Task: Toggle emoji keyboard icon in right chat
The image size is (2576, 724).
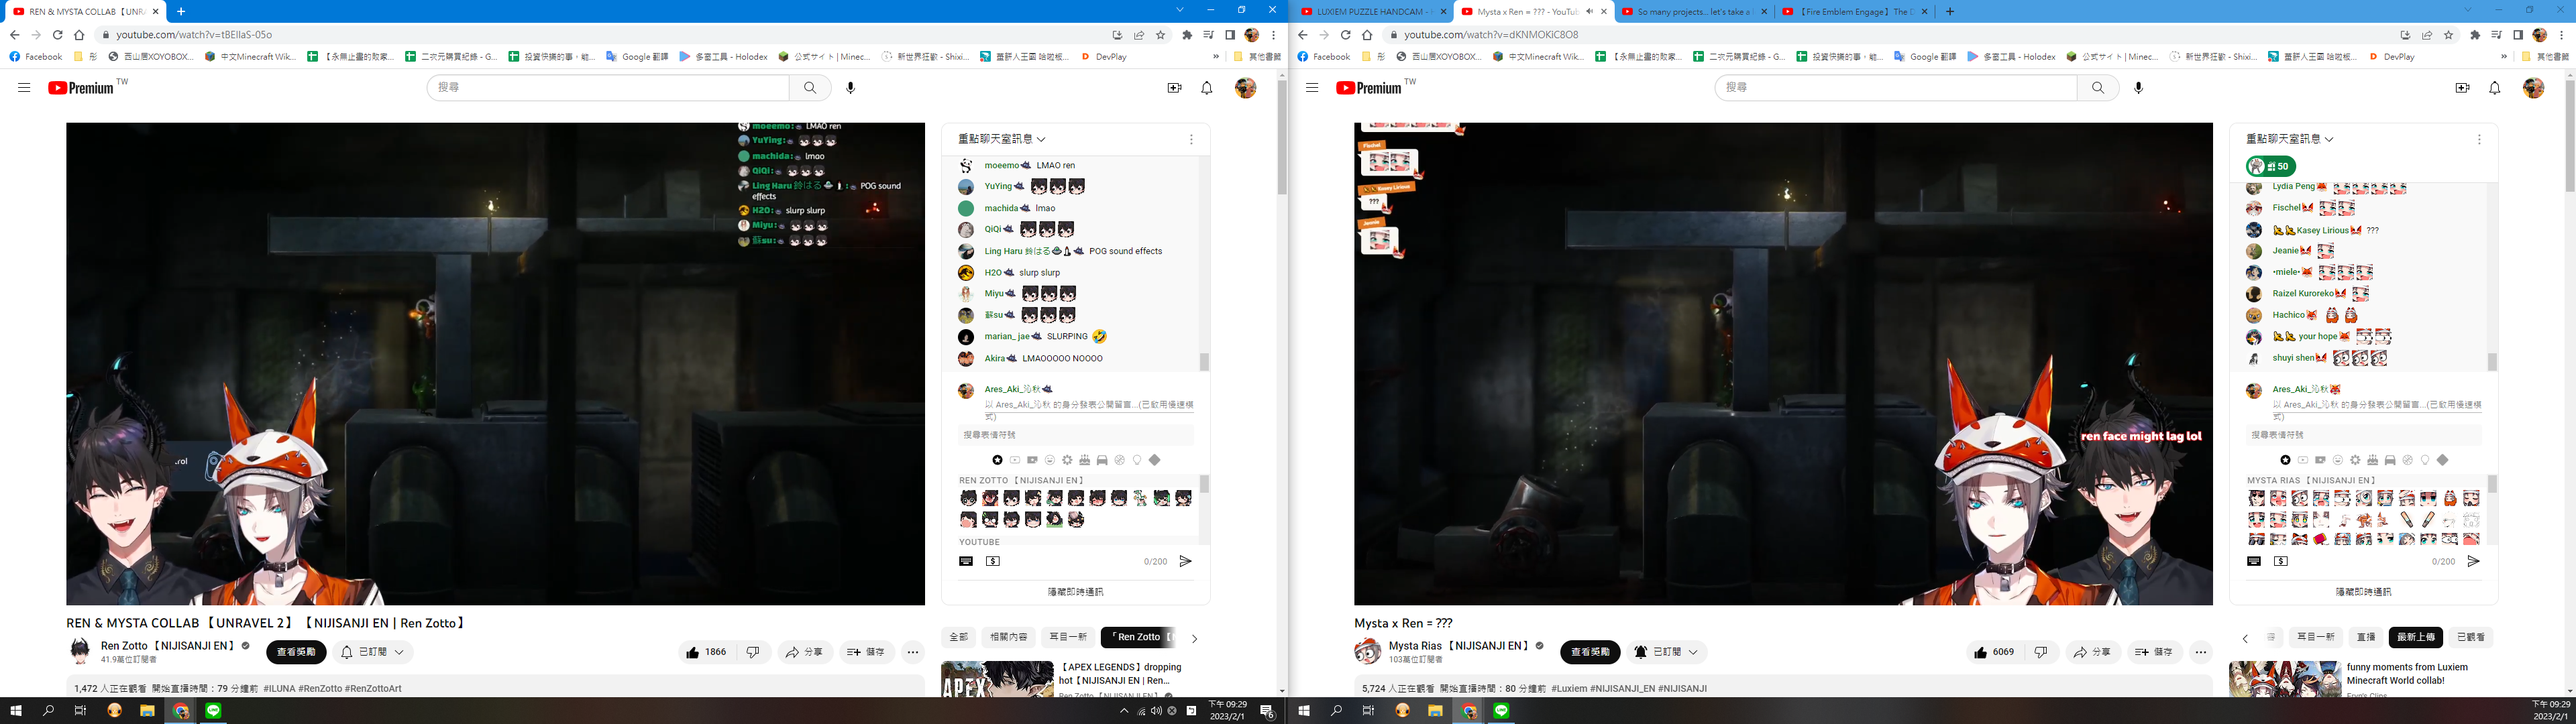Action: (x=2254, y=562)
